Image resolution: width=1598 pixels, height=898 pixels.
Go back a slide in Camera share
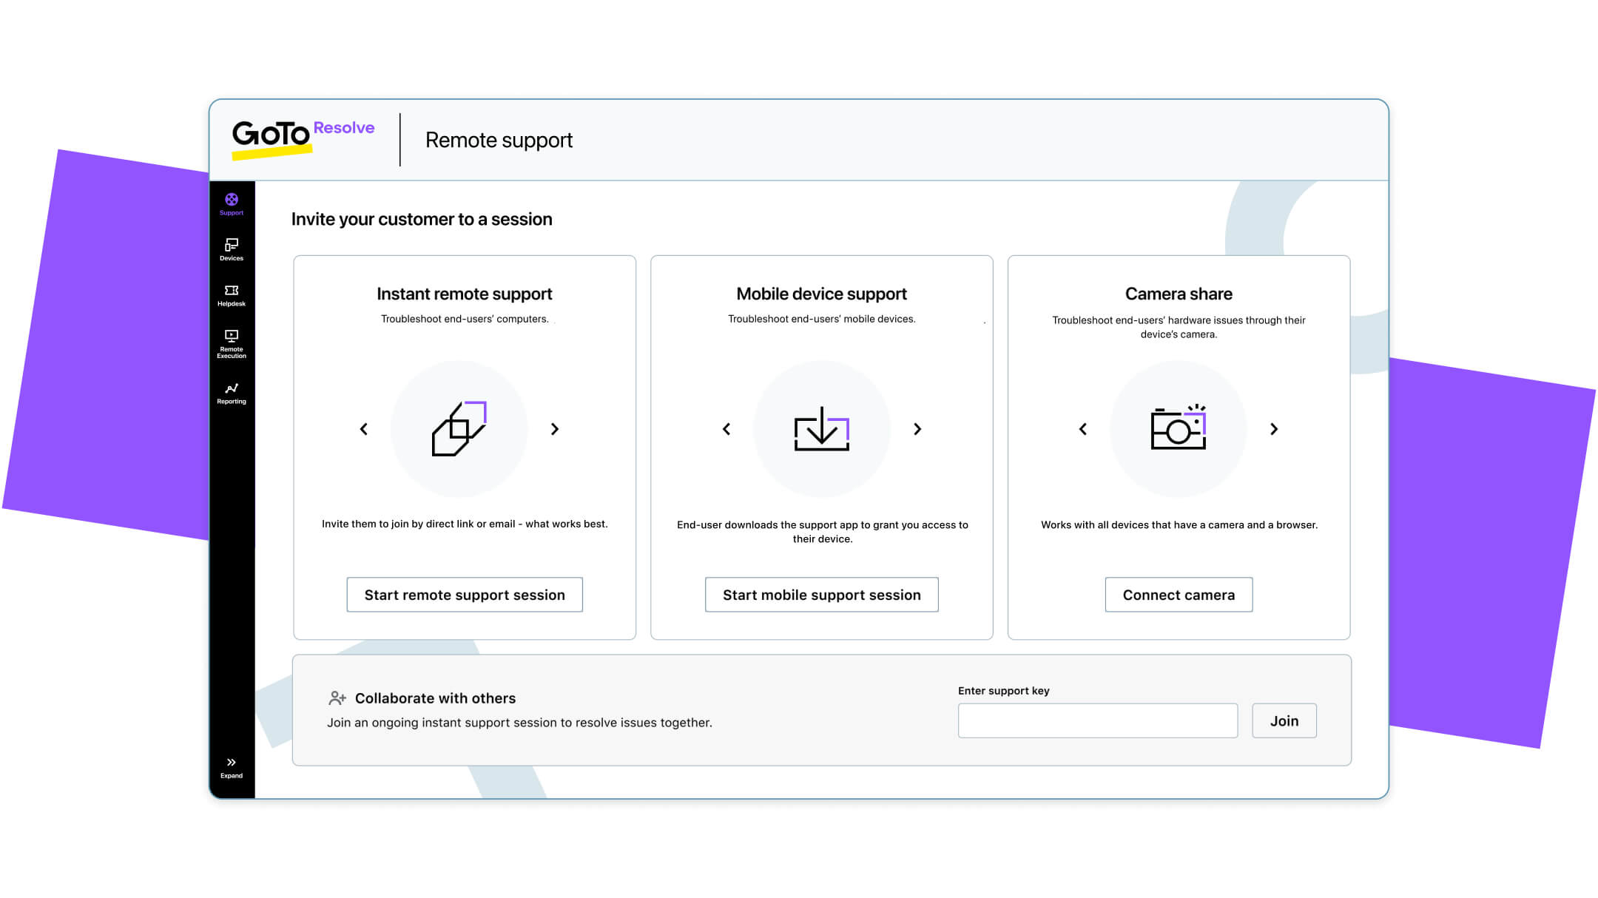click(x=1083, y=429)
